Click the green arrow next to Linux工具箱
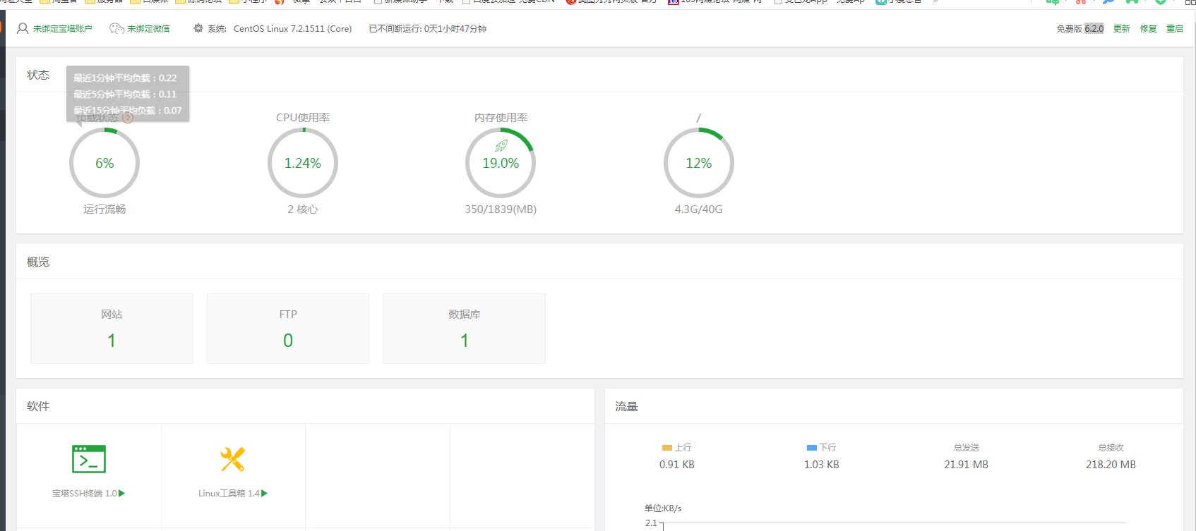 (x=265, y=494)
